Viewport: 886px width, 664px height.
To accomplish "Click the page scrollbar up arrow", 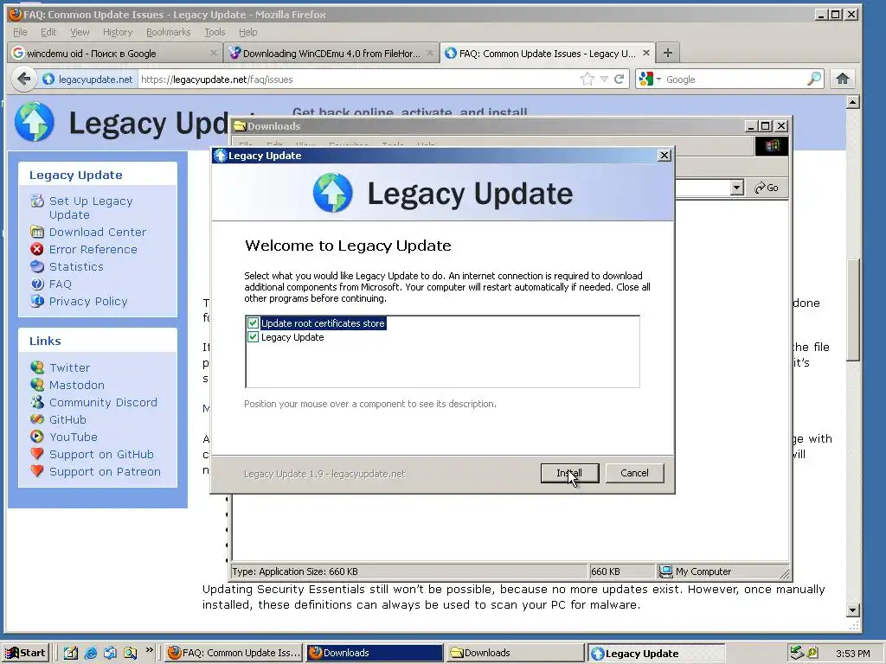I will [853, 102].
